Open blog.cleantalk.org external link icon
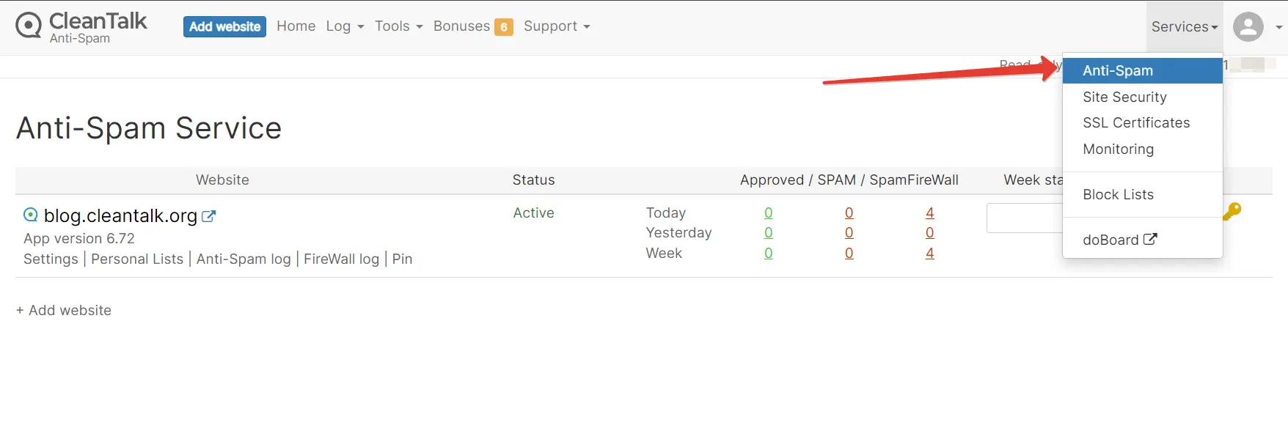 pyautogui.click(x=209, y=216)
